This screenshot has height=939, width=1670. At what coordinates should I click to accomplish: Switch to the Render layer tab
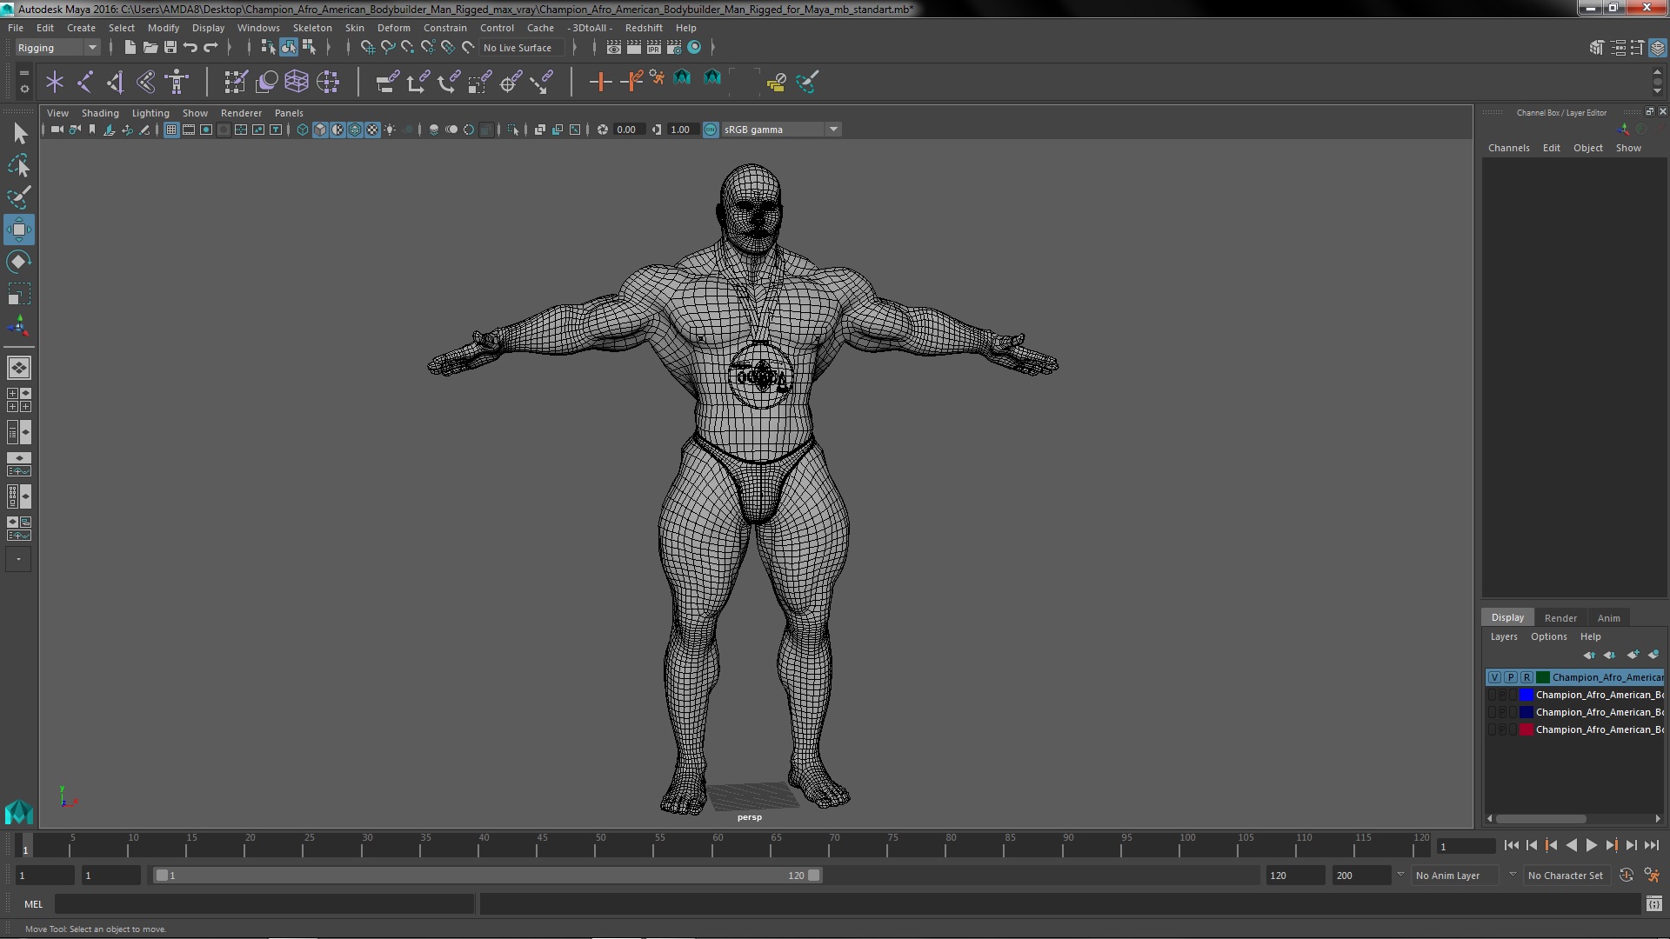(1560, 618)
